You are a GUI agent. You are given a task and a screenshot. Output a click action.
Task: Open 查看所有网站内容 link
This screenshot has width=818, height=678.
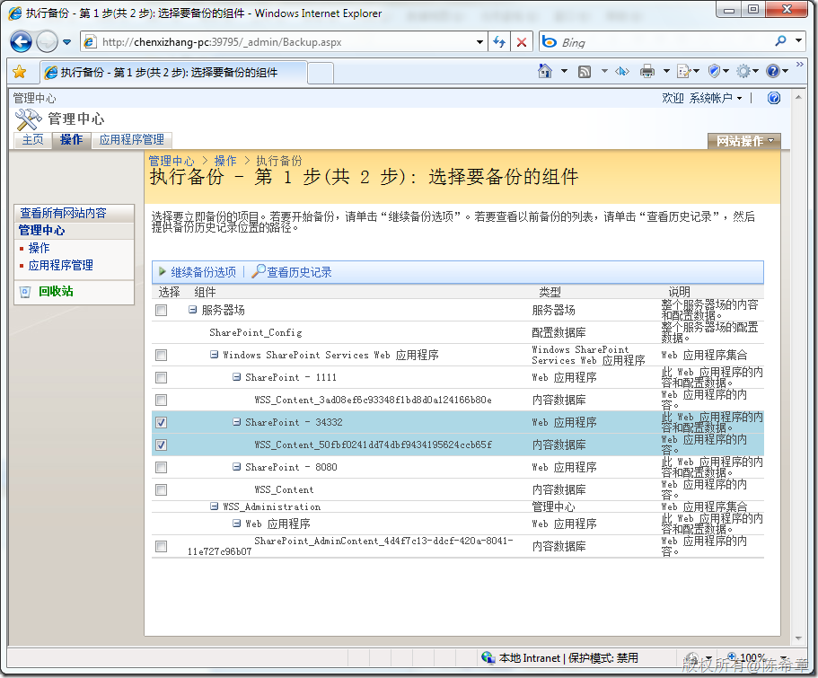[x=63, y=213]
